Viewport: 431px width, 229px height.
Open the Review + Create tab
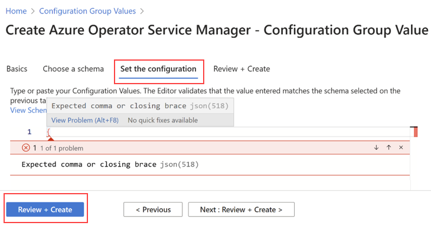pos(241,69)
